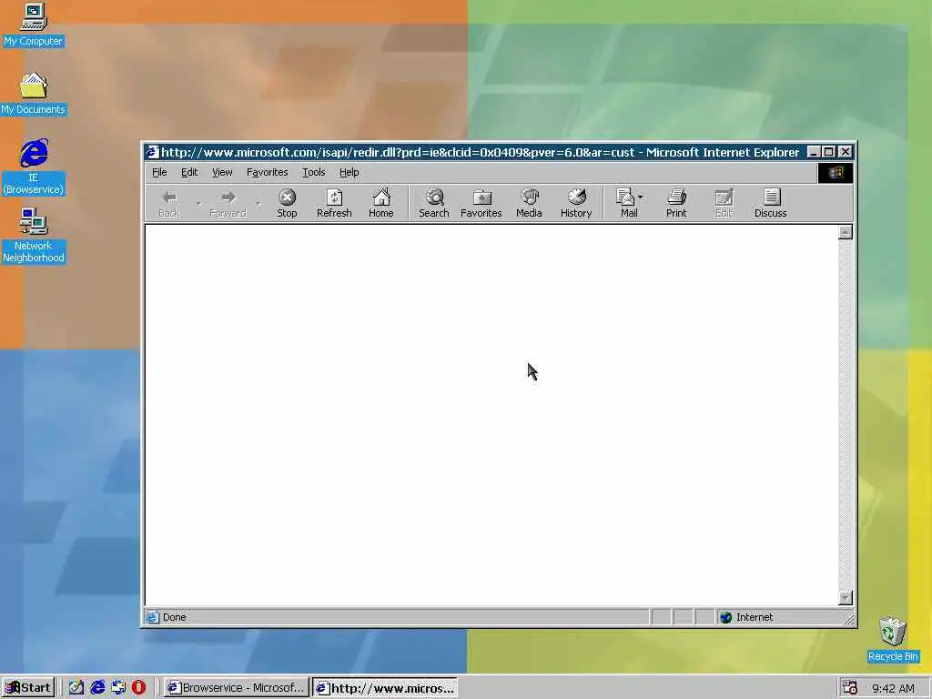932x699 pixels.
Task: Click the system tray scheduler icon
Action: tap(849, 688)
